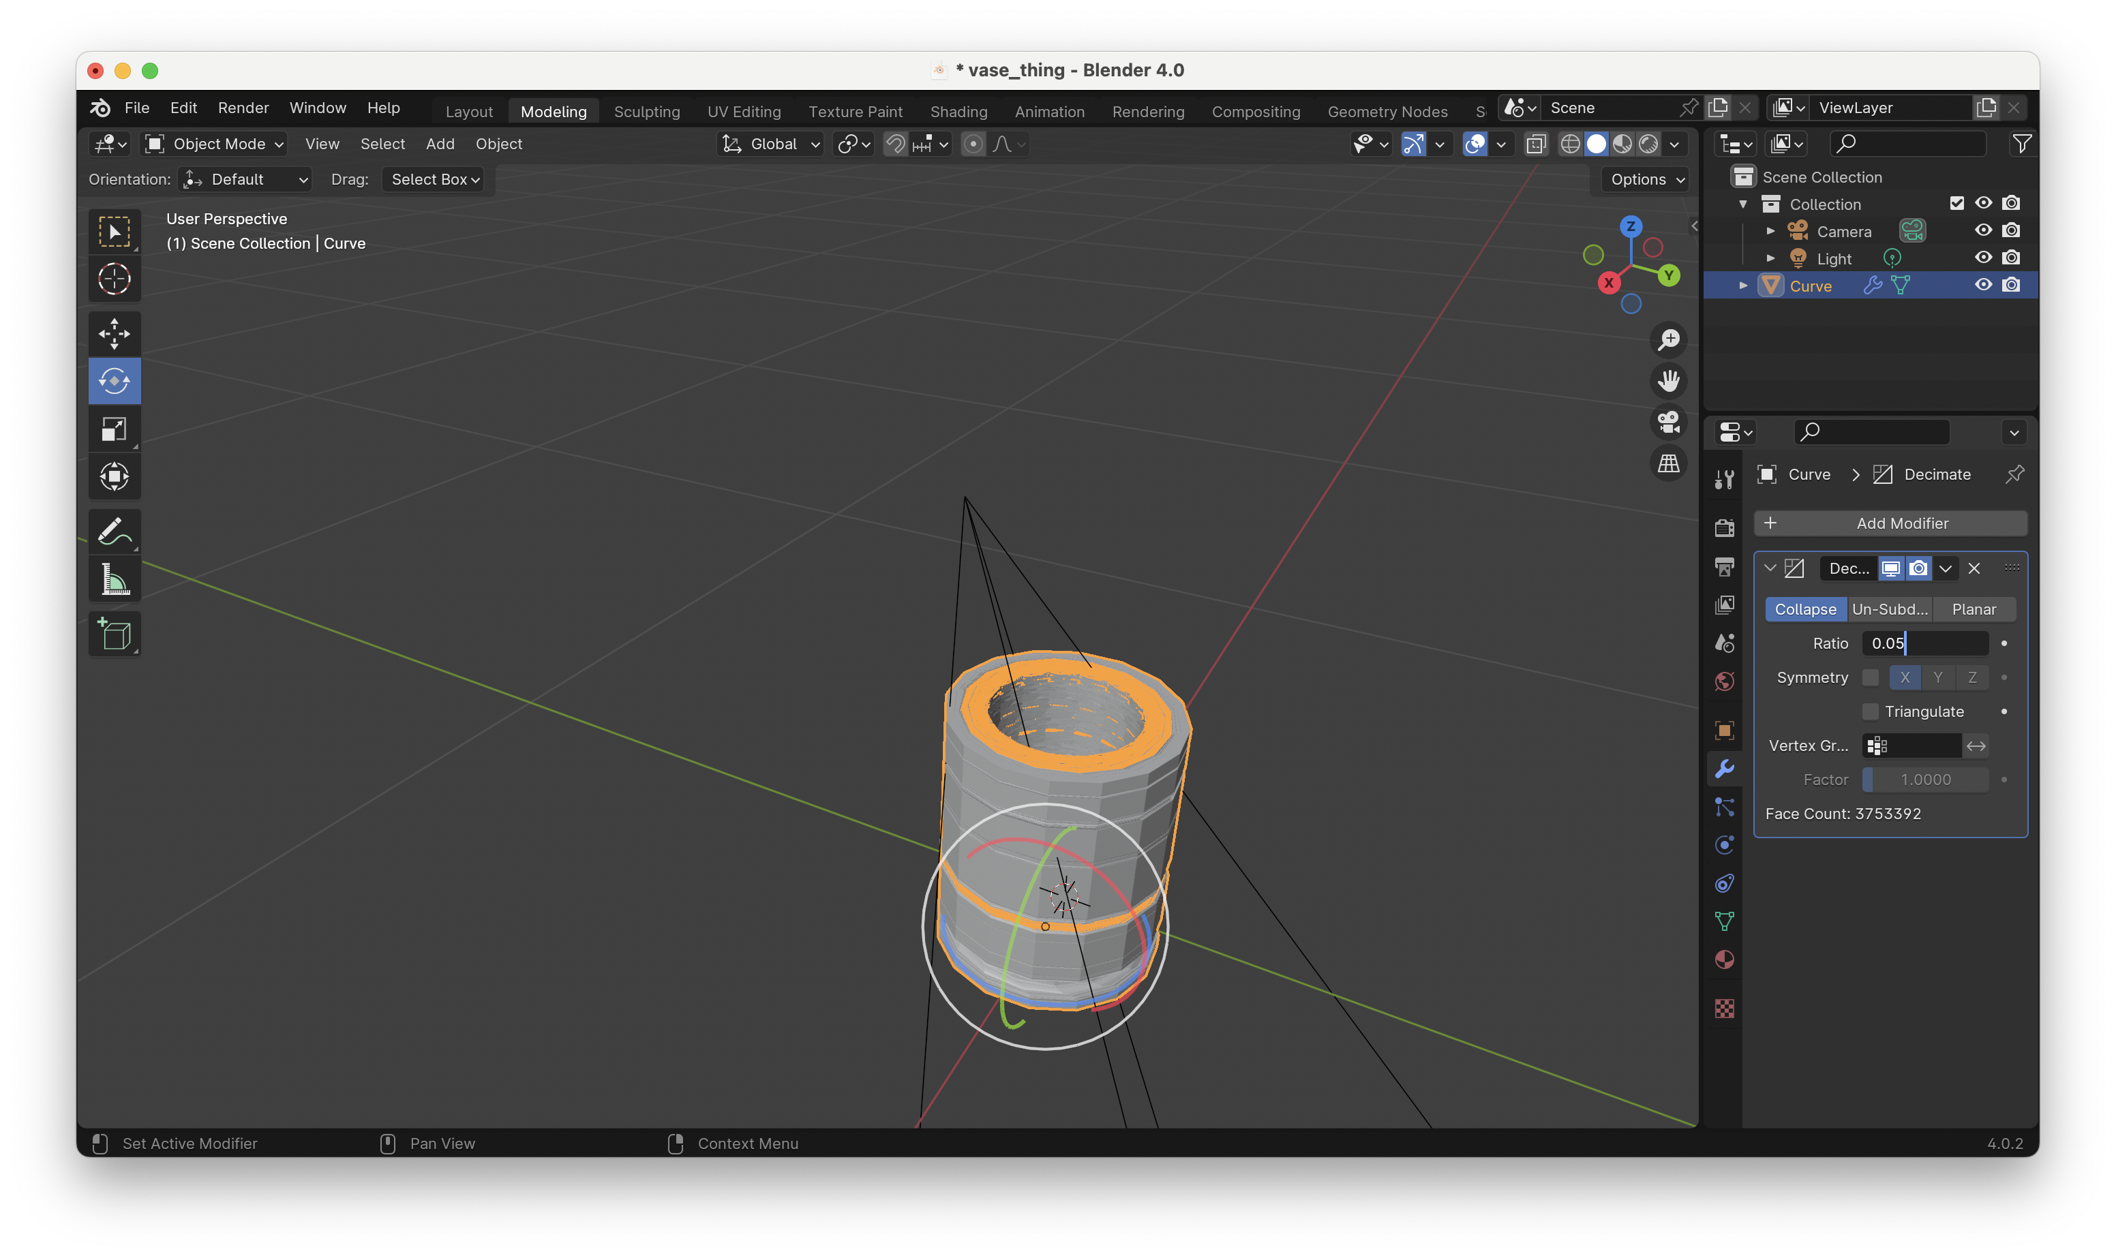Switch to the Sculpting workspace tab
Viewport: 2116px width, 1258px height.
[647, 112]
